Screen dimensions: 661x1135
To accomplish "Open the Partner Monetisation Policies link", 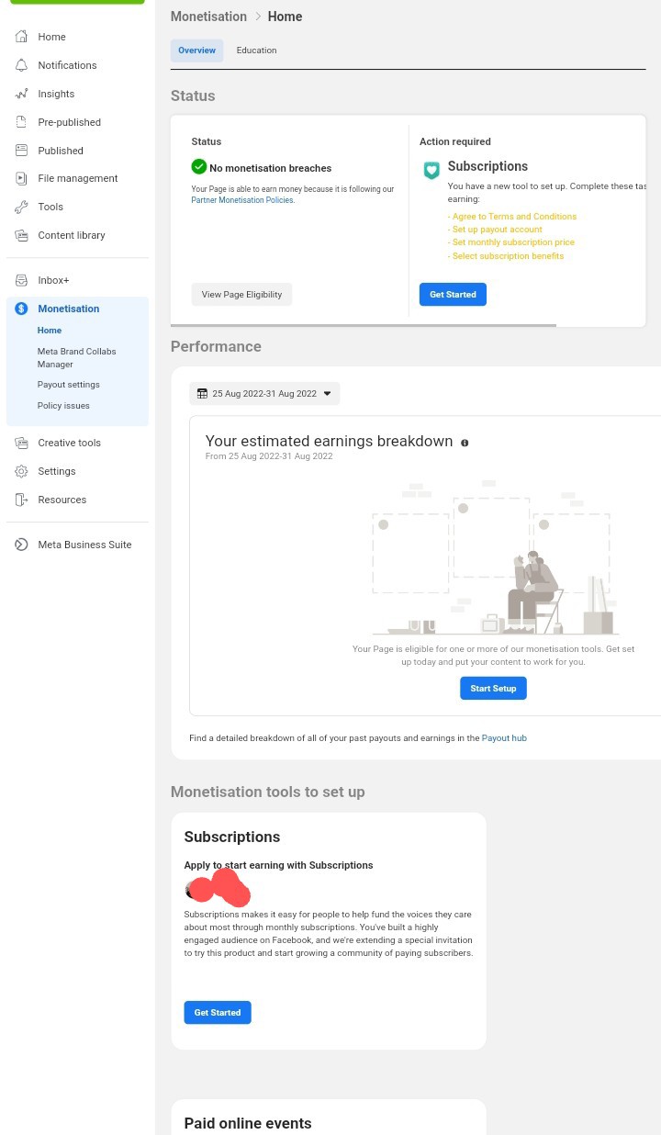I will [243, 199].
